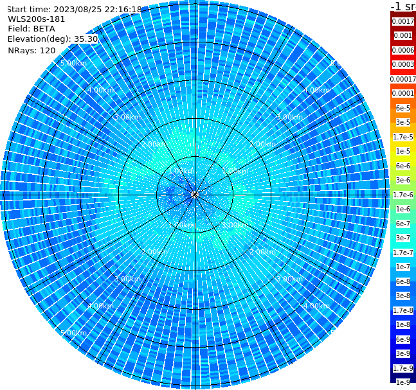This screenshot has height=390, width=416.
Task: Click the lower-left 4.00km ring label
Action: (x=100, y=306)
